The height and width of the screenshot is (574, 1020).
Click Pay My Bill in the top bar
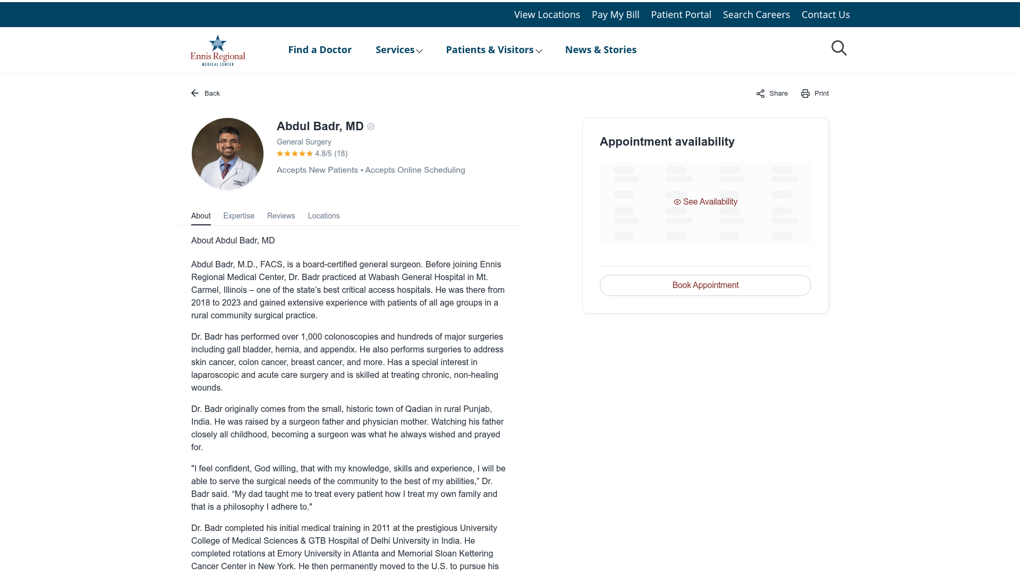click(615, 14)
